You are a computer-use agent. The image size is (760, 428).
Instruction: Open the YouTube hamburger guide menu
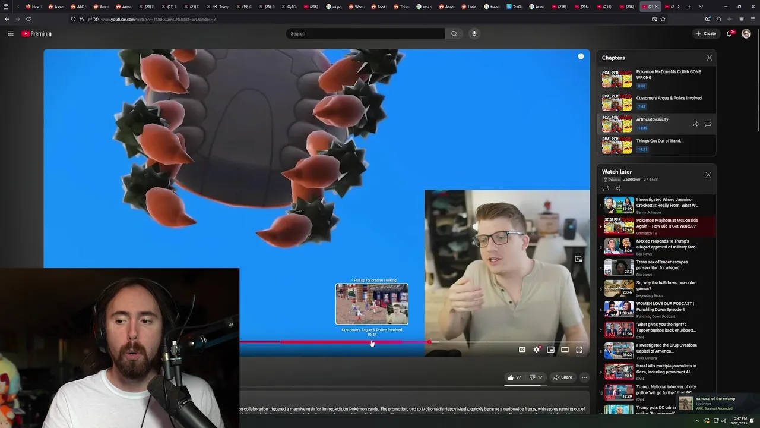pyautogui.click(x=10, y=34)
